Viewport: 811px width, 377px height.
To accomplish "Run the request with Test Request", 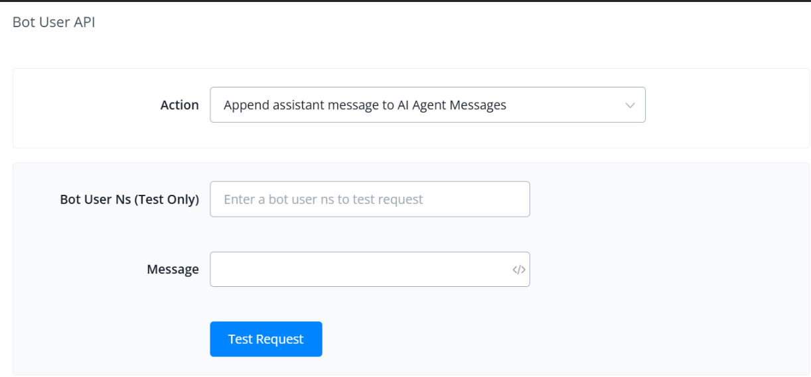I will coord(266,339).
